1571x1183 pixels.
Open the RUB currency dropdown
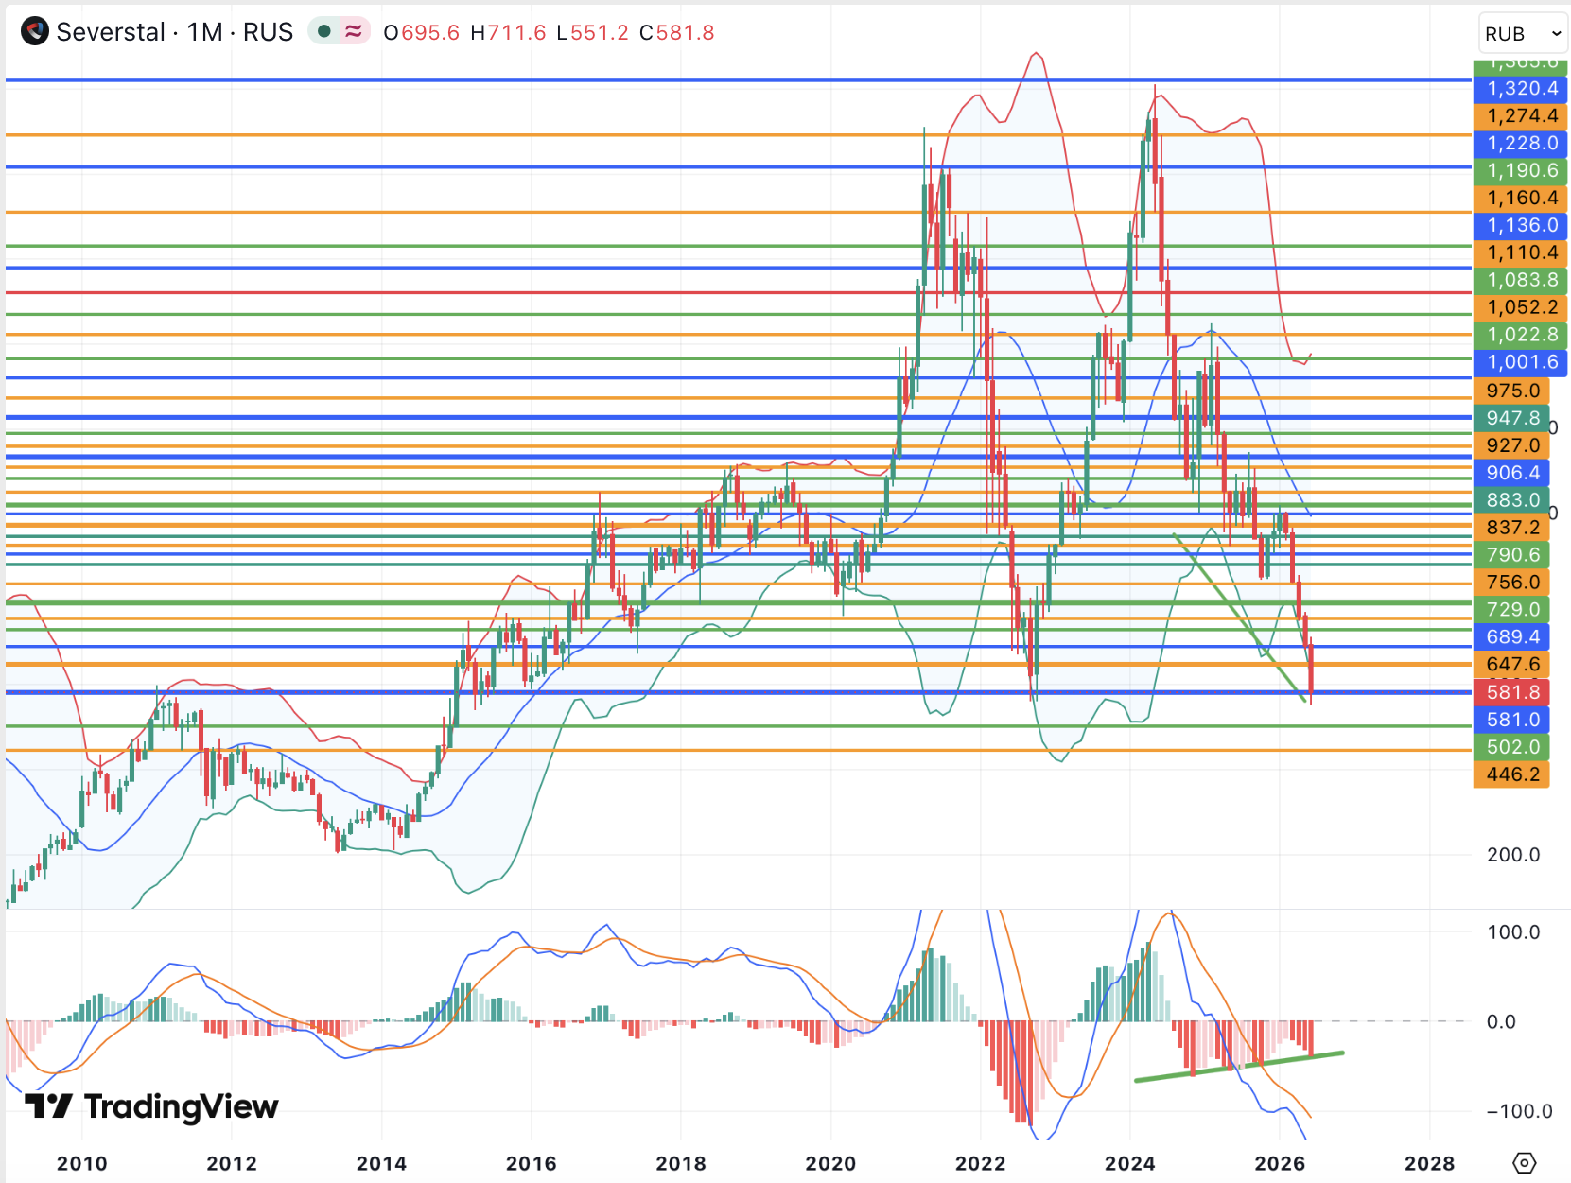(1523, 34)
